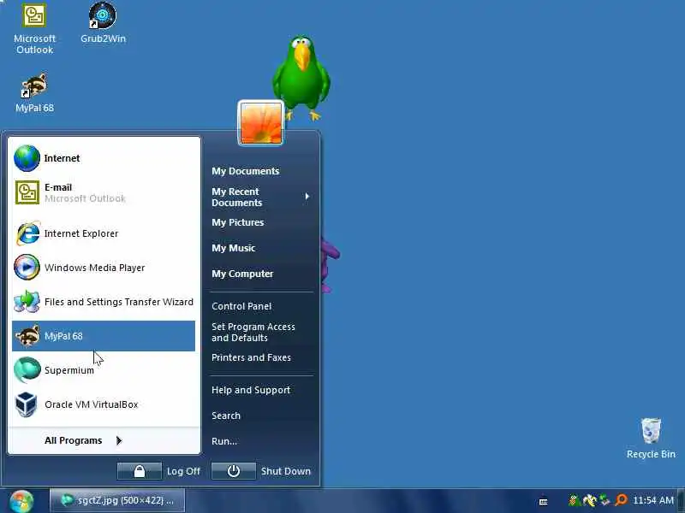Launch Internet Explorer from Start menu

[103, 233]
